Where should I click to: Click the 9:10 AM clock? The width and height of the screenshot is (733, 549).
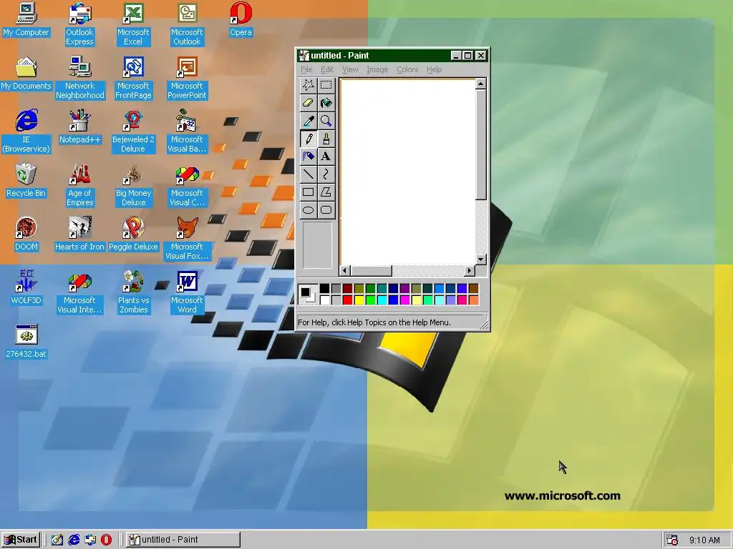pyautogui.click(x=704, y=540)
